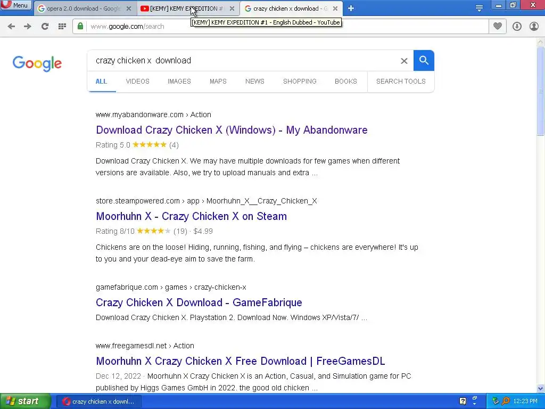
Task: Click the Google logo
Action: [x=37, y=64]
